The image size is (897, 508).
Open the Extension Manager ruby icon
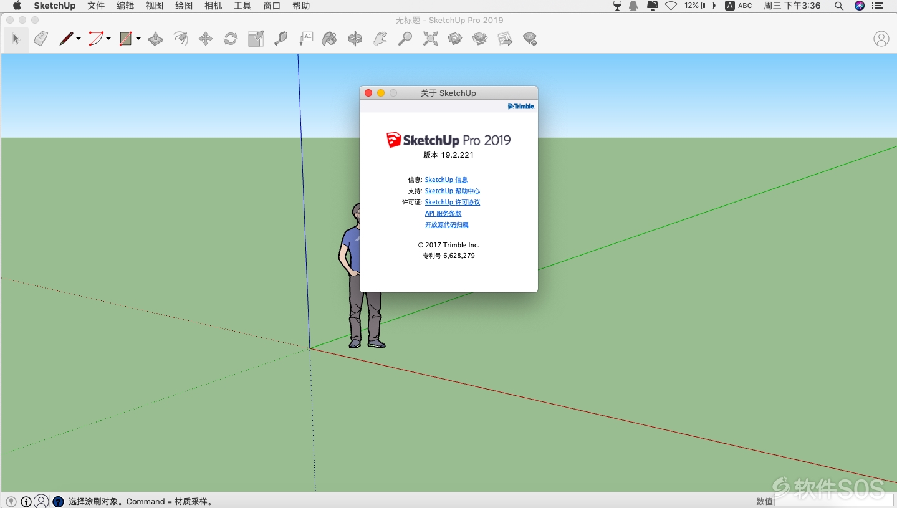click(530, 39)
